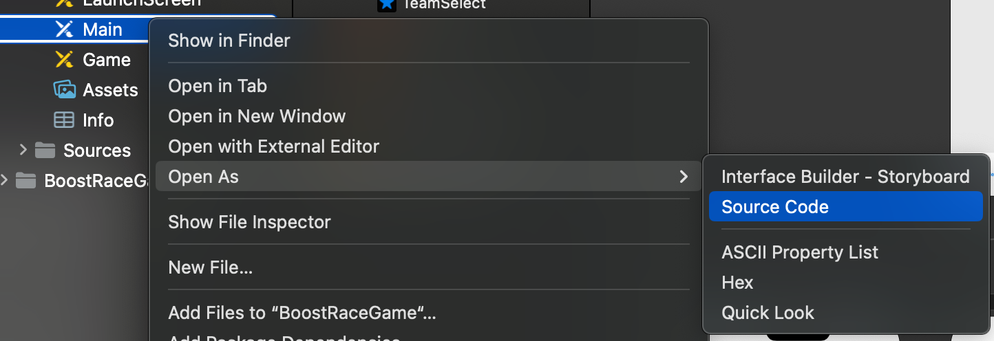The width and height of the screenshot is (994, 341).
Task: Click the Info plist table icon
Action: point(64,120)
